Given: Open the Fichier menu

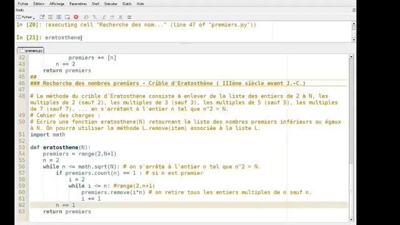Looking at the screenshot, I should pos(23,4).
